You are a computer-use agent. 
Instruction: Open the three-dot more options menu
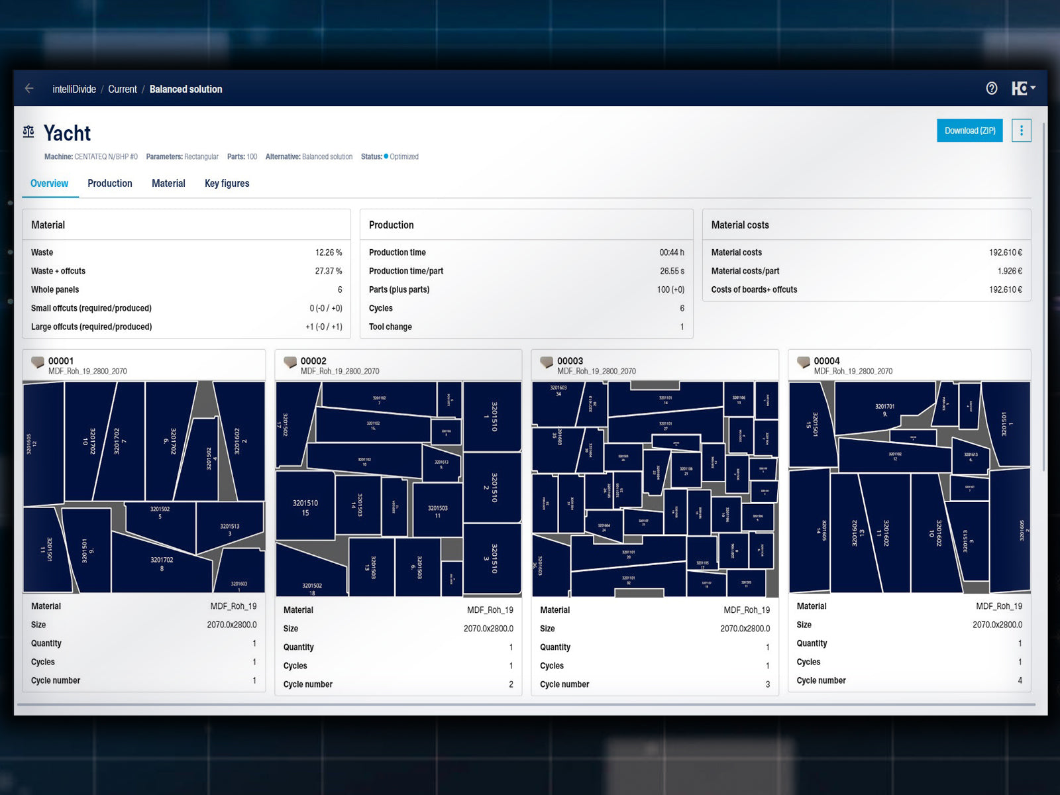point(1021,131)
